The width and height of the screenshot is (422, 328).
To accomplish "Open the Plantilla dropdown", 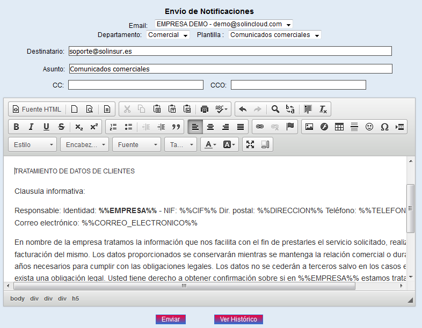I will click(x=275, y=35).
